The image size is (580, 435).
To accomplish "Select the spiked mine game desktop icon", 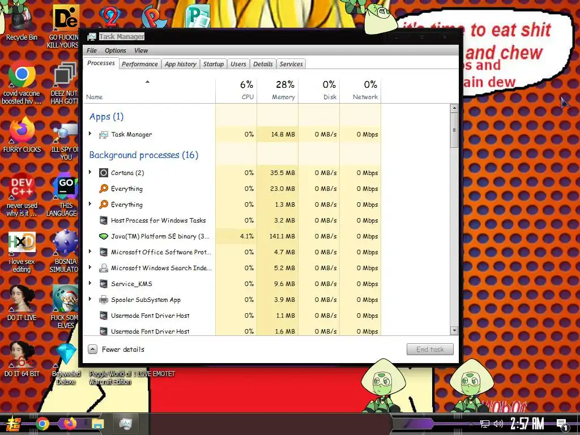I will 65,242.
